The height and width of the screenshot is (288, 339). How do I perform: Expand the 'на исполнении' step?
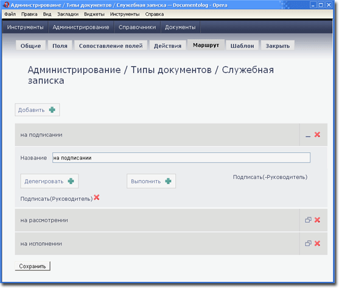(308, 244)
